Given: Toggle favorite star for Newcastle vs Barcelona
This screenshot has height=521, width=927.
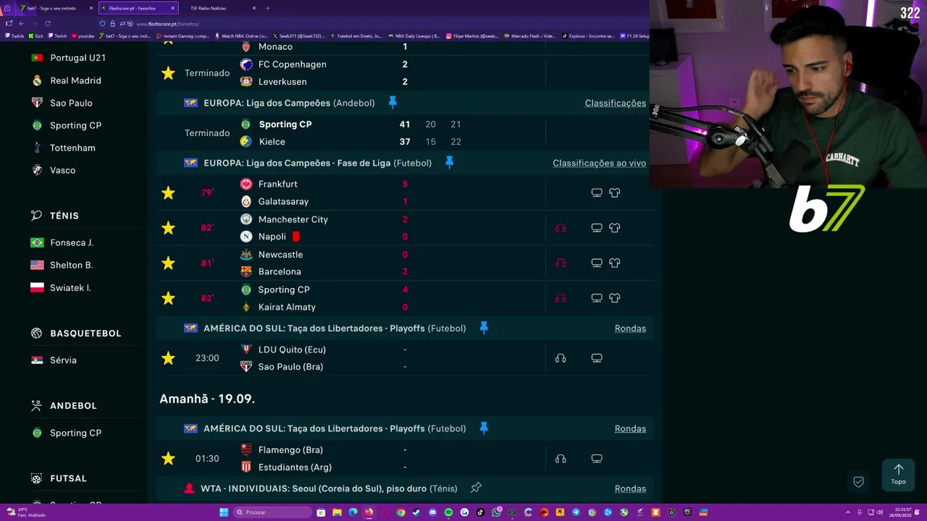Looking at the screenshot, I should point(168,263).
